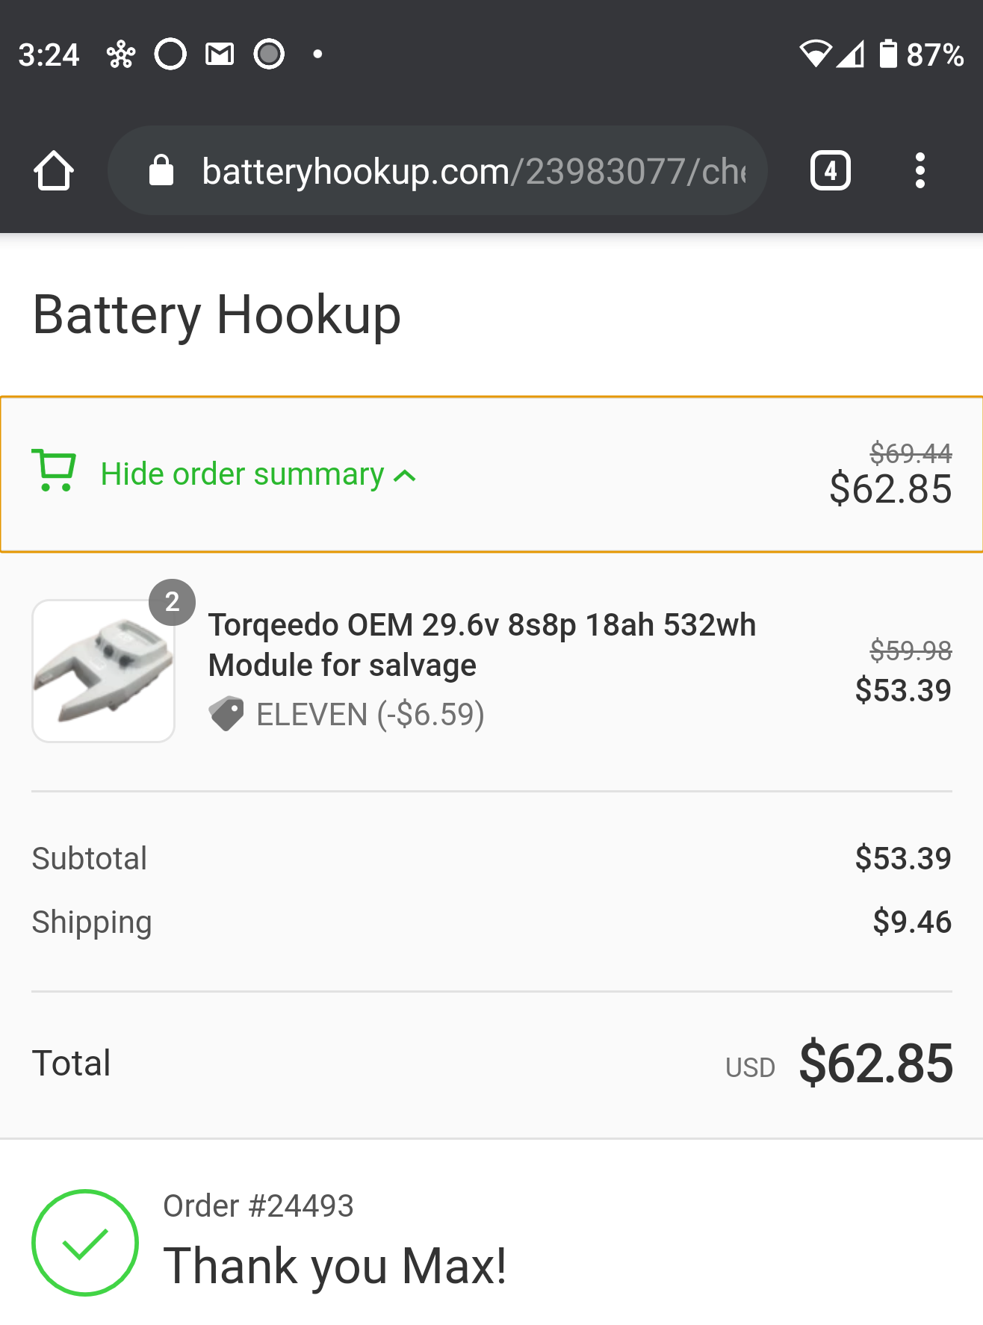Tap the green order confirmed checkmark
The image size is (983, 1325).
(85, 1242)
